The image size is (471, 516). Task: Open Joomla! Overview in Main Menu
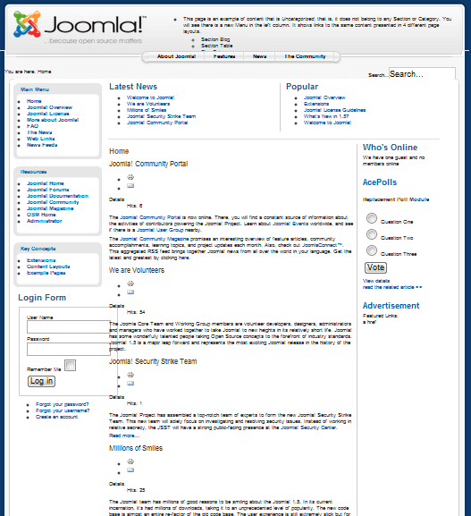pos(50,107)
